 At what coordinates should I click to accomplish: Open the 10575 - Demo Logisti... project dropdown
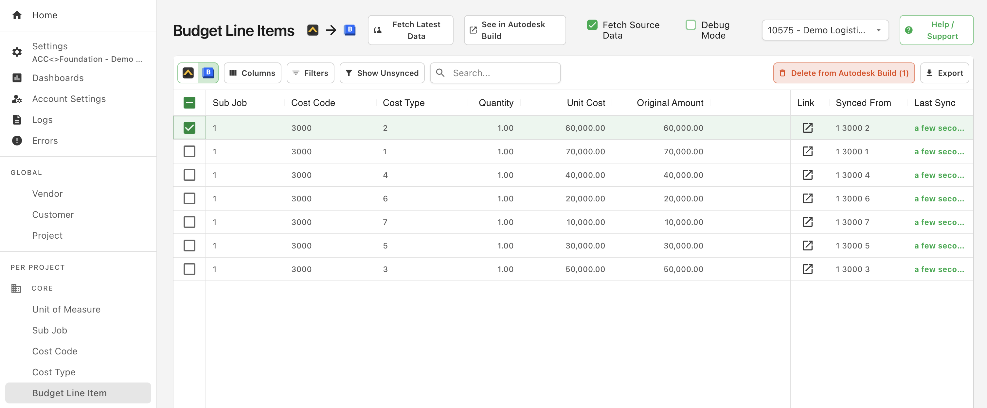coord(825,30)
